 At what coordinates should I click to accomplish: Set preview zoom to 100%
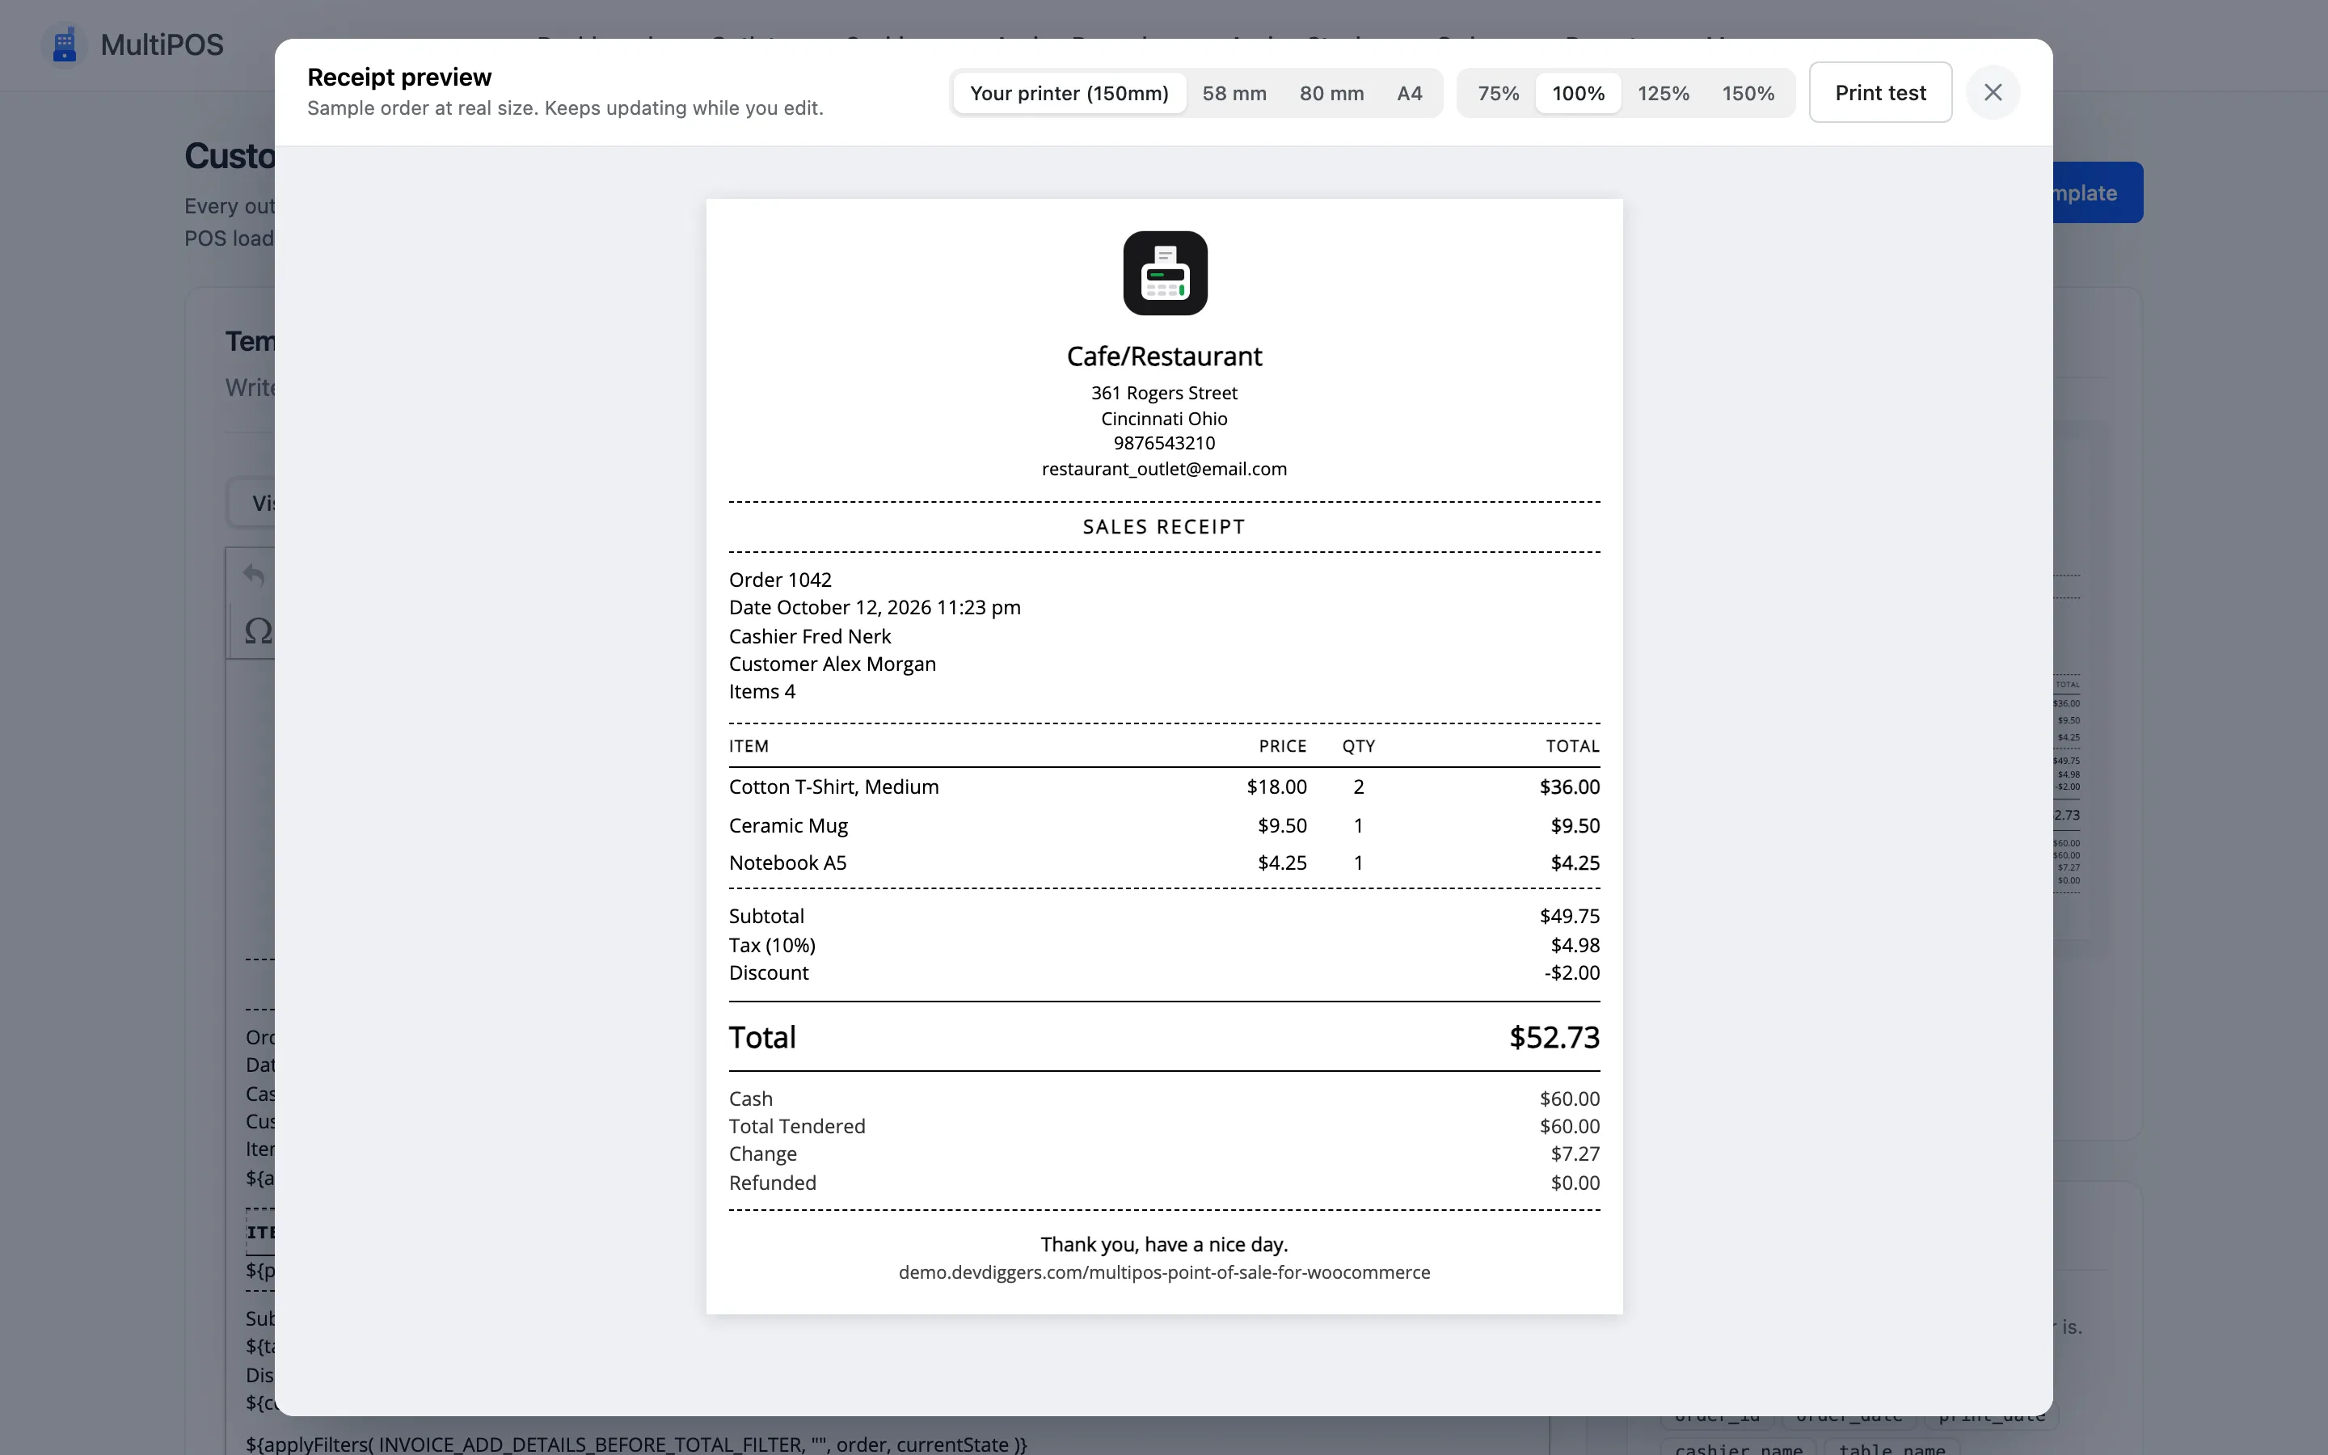coord(1578,93)
